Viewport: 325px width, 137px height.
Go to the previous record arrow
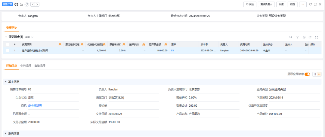(33, 5)
